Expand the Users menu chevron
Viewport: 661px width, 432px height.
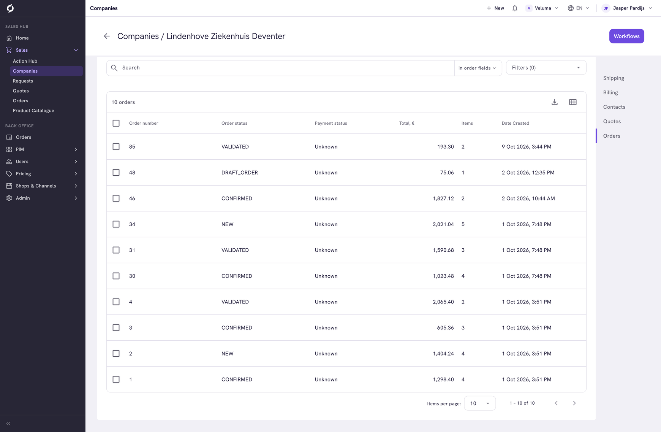coord(76,162)
